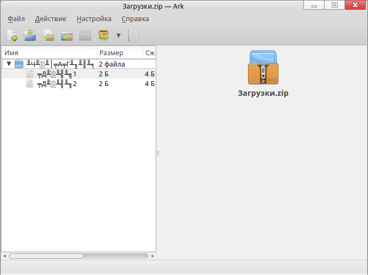The height and width of the screenshot is (275, 368).
Task: Click the Preview document toolbar icon
Action: (132, 36)
